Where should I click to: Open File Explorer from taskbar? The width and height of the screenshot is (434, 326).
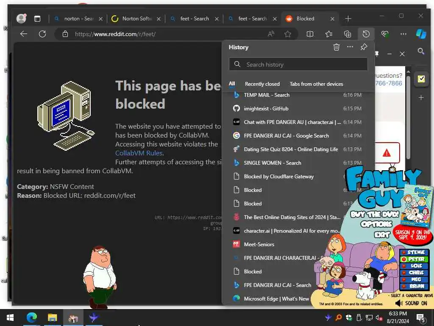coord(52,318)
